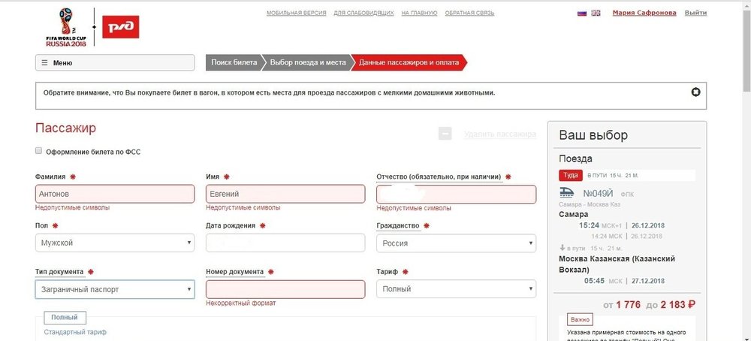Go to the Выбор поезда и места step
This screenshot has width=751, height=341.
308,62
